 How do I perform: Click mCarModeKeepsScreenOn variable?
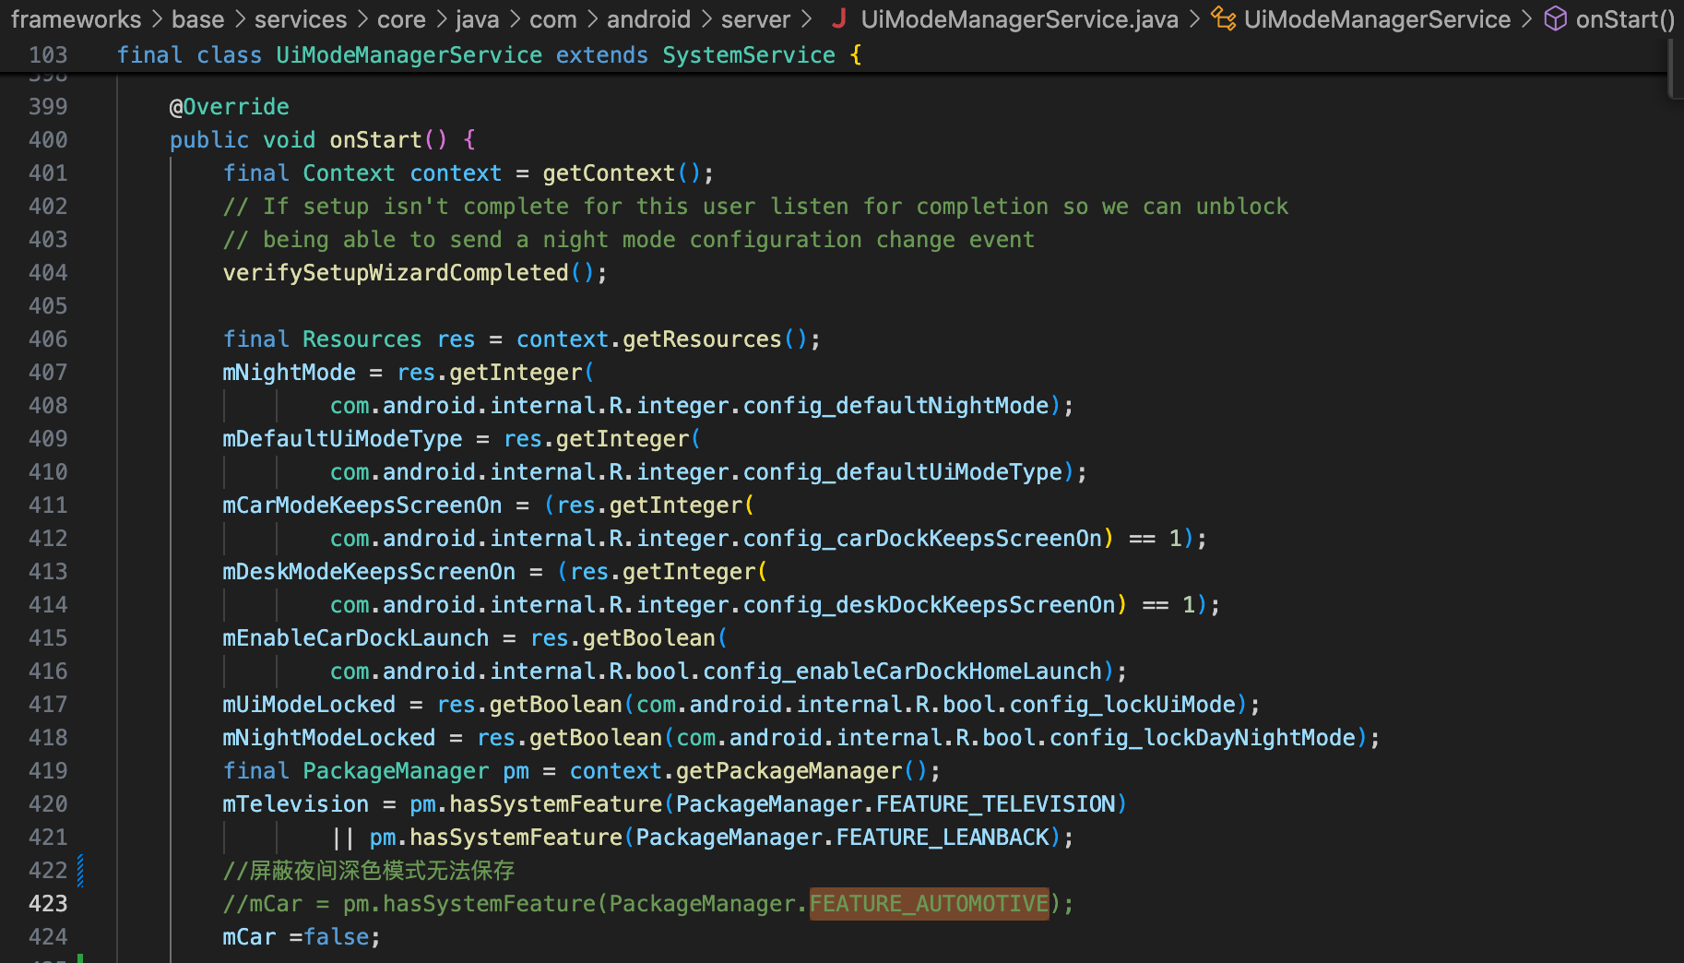[x=362, y=505]
